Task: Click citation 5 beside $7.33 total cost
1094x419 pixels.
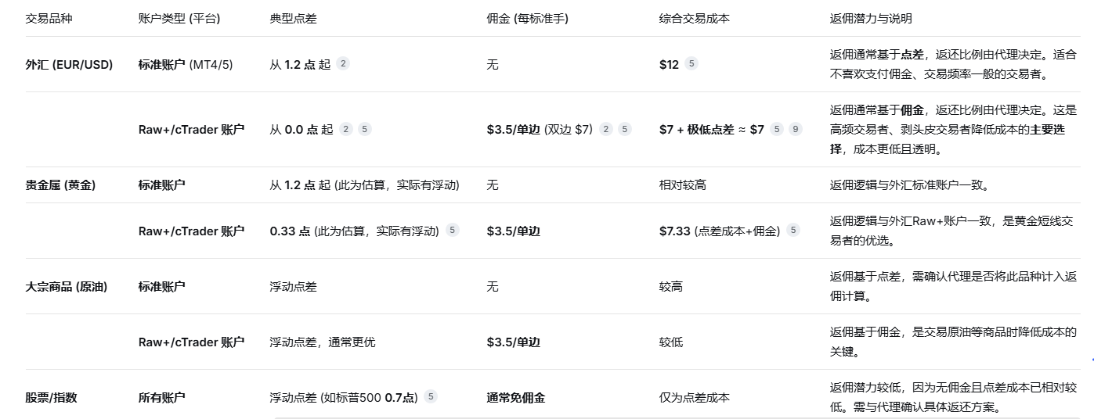Action: click(x=793, y=231)
